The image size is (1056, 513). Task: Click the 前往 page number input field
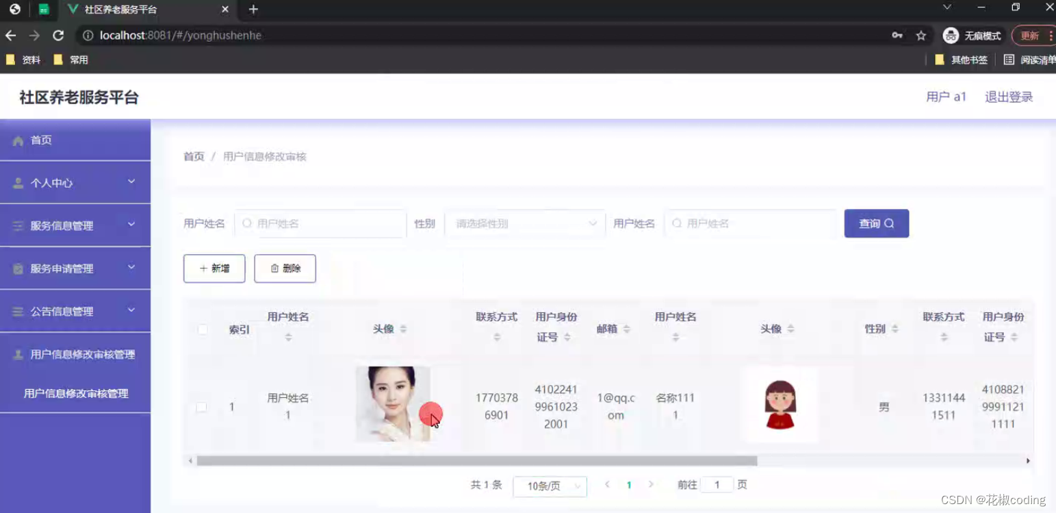coord(717,484)
